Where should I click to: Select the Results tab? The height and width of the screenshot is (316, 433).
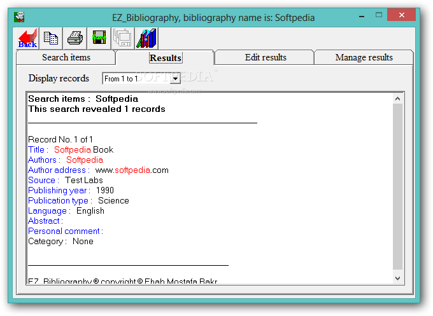[166, 58]
